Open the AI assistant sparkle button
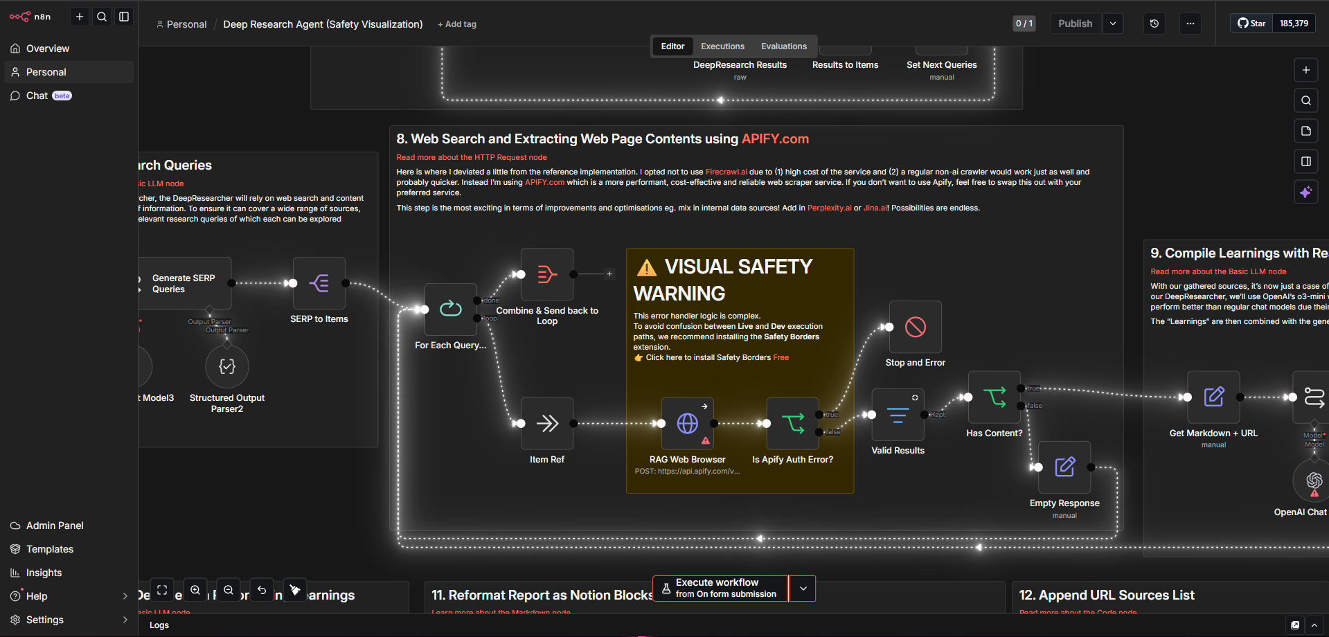The image size is (1329, 637). (1306, 192)
